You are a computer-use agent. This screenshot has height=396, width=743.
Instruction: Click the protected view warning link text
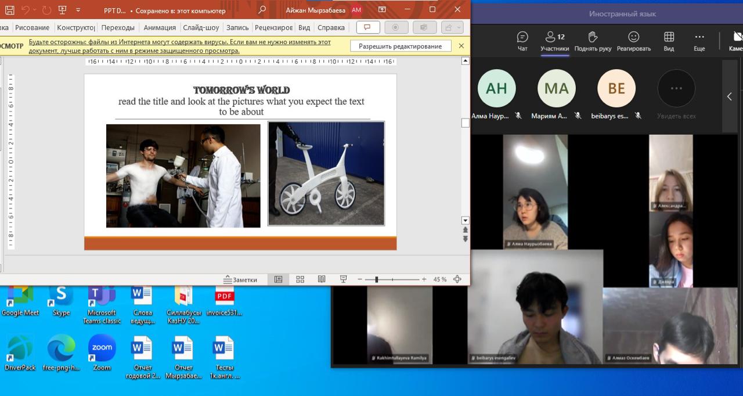click(180, 46)
